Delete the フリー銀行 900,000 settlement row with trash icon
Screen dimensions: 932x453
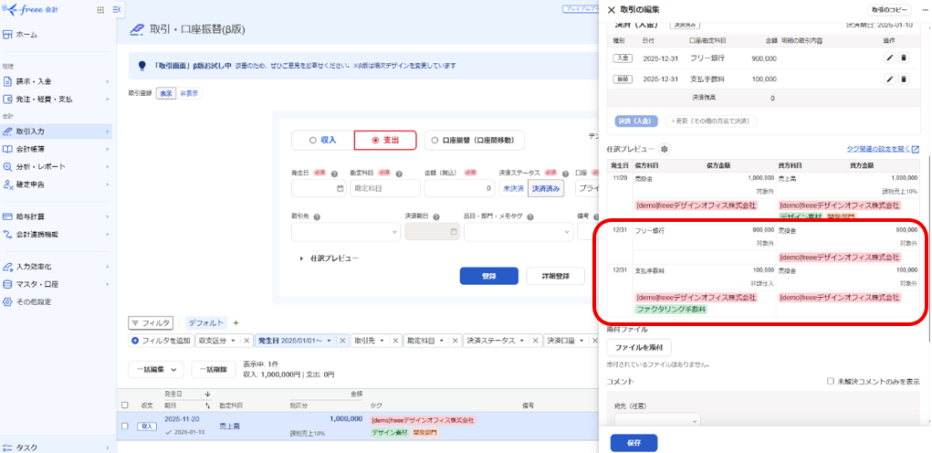tap(904, 58)
